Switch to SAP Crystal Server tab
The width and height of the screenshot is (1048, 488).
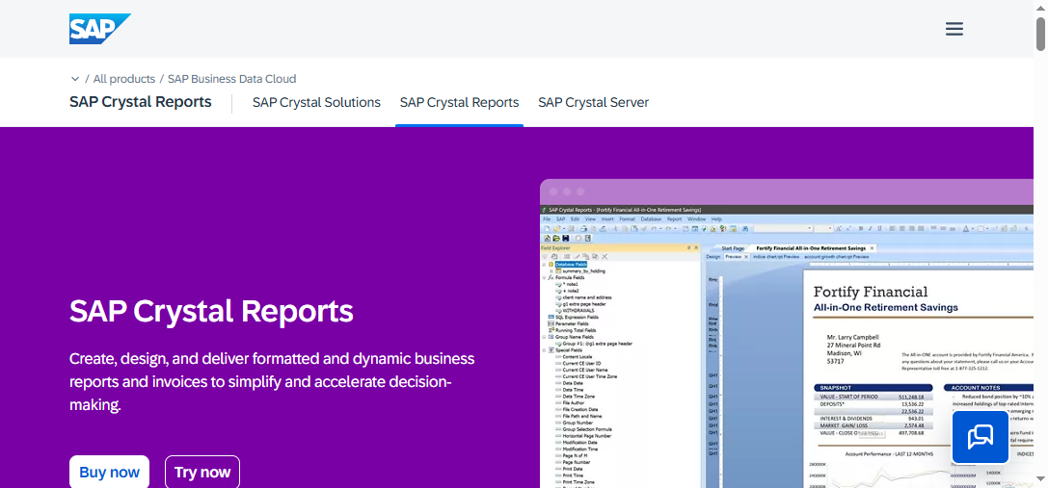pos(594,103)
